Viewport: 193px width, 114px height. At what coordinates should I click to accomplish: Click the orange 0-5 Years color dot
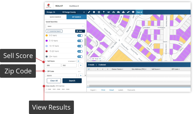coord(47,35)
